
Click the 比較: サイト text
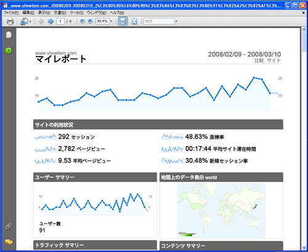267,60
